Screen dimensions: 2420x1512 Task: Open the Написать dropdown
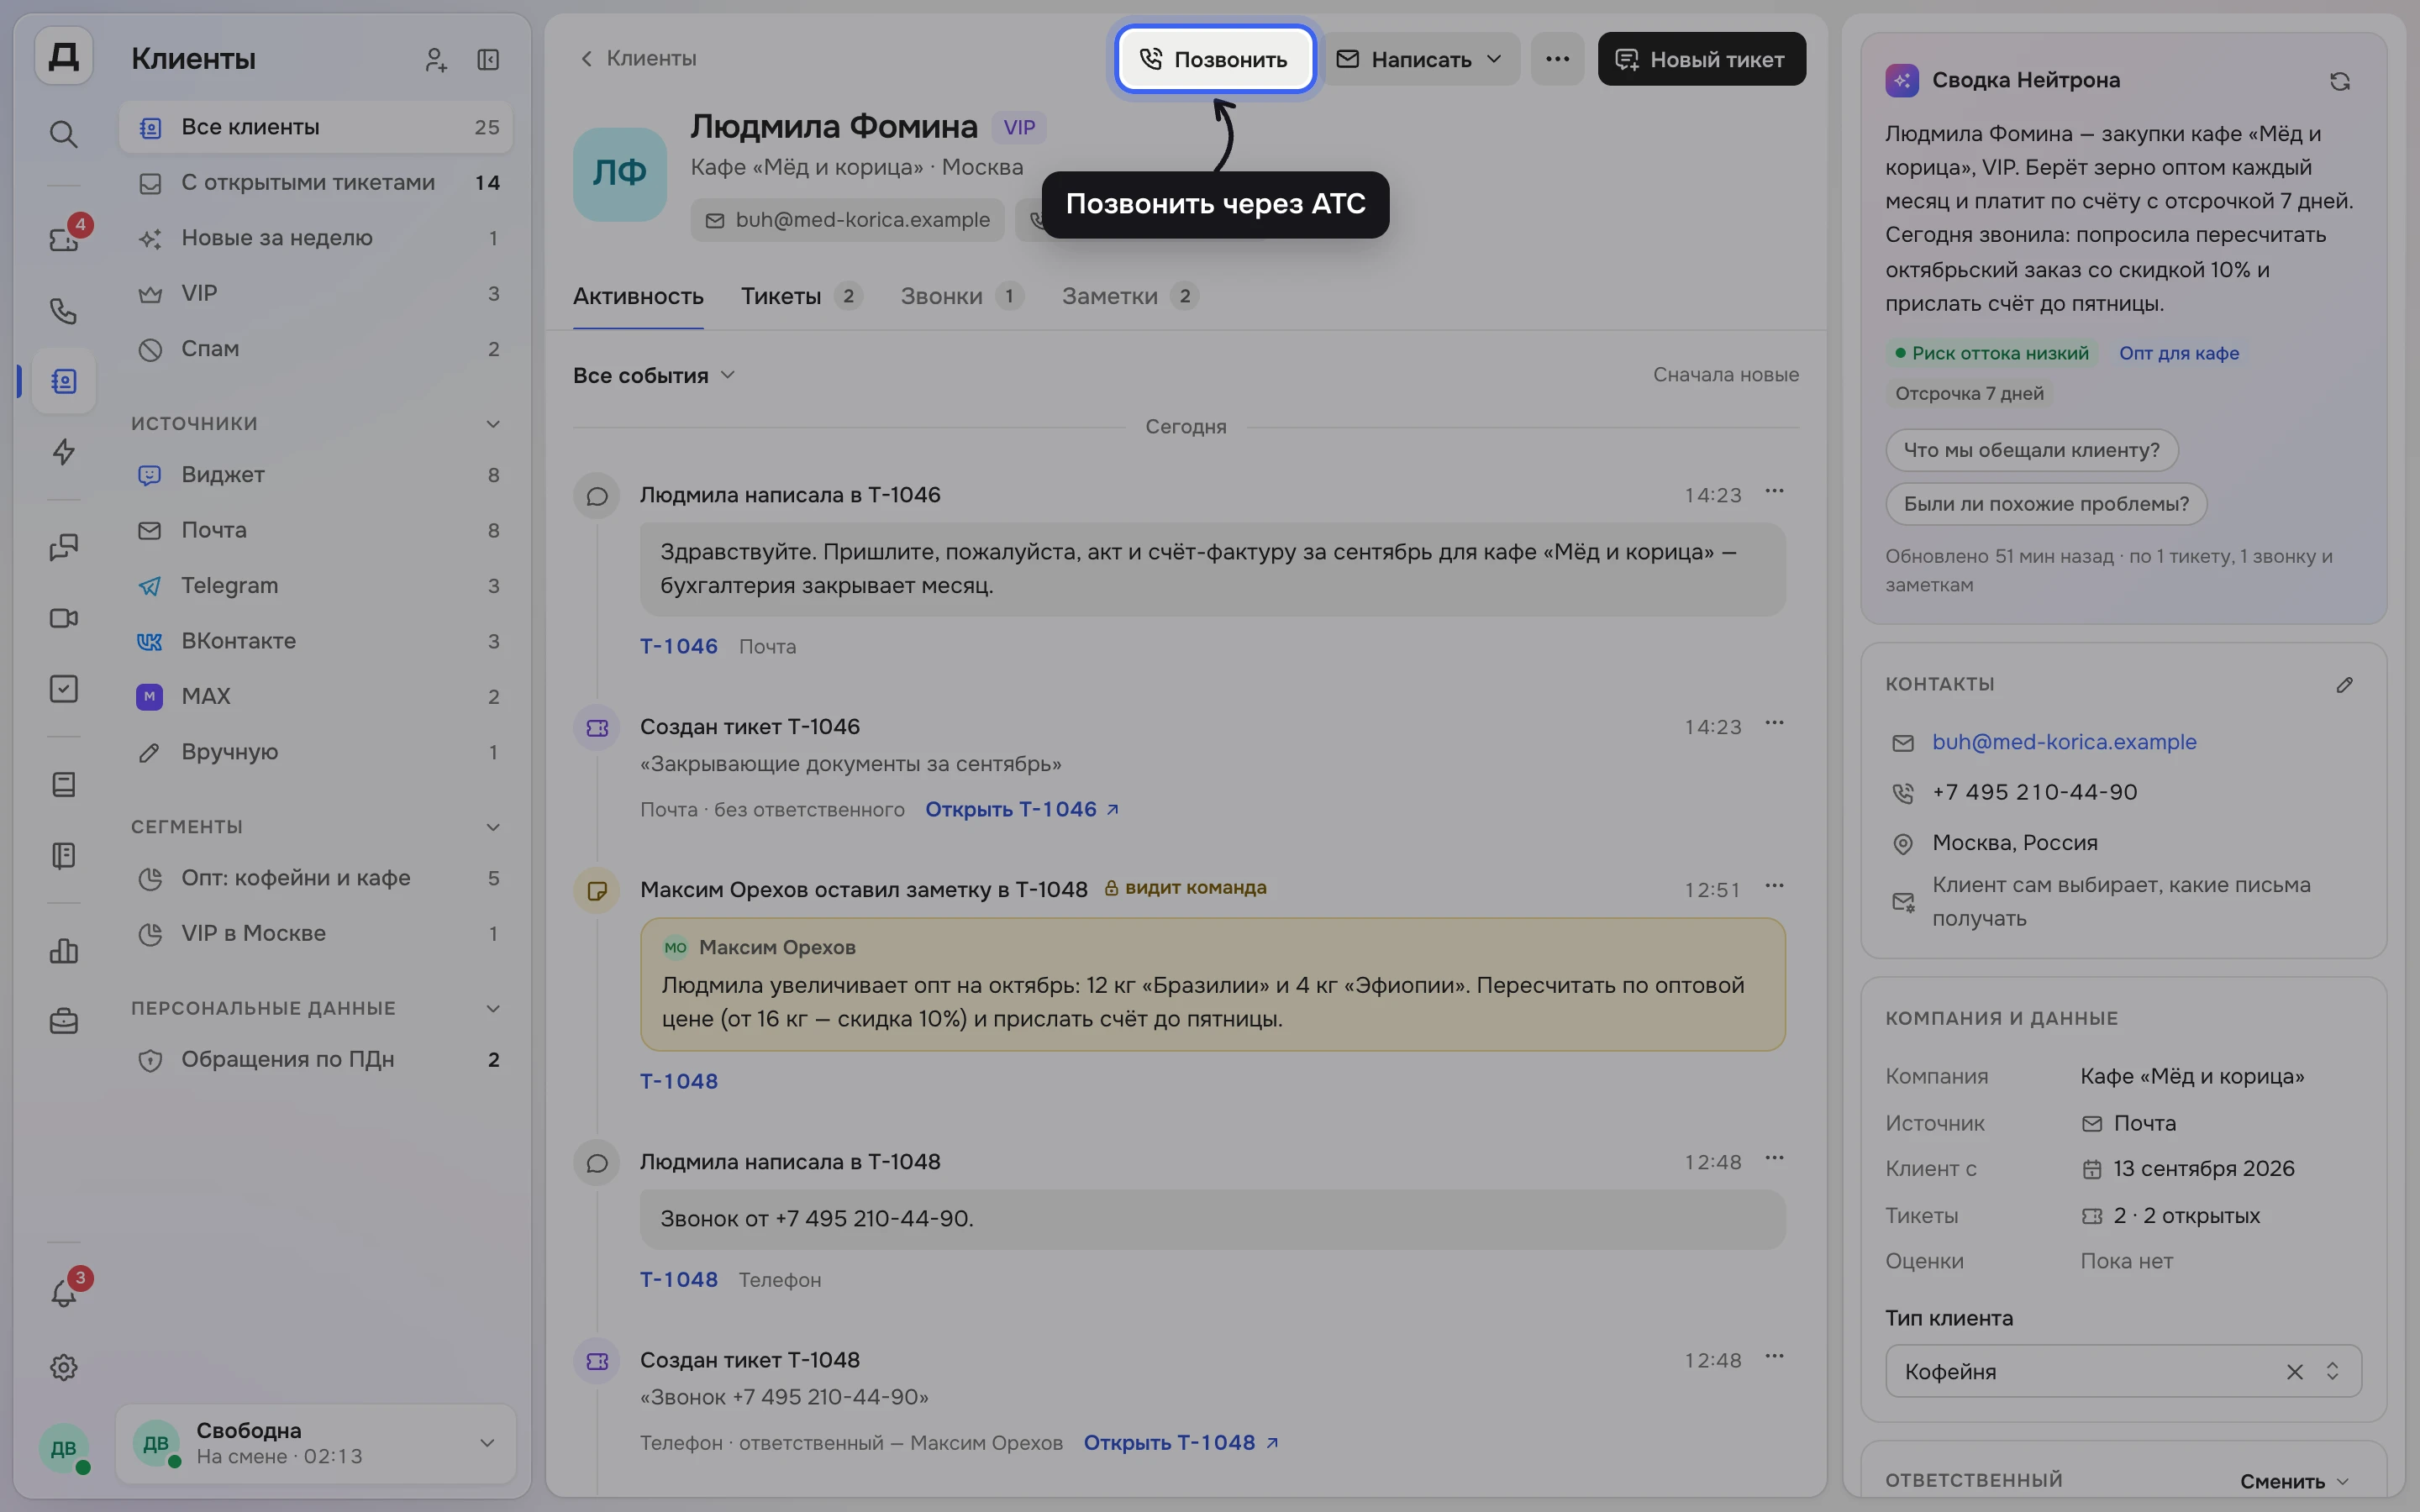tap(1420, 59)
